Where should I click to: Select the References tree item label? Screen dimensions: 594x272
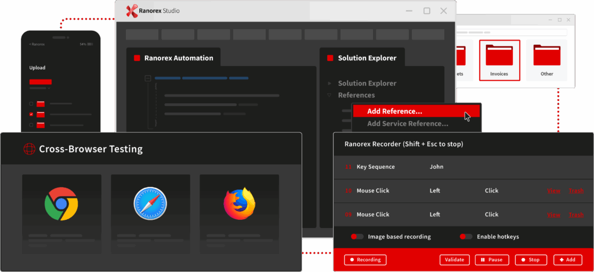[357, 95]
